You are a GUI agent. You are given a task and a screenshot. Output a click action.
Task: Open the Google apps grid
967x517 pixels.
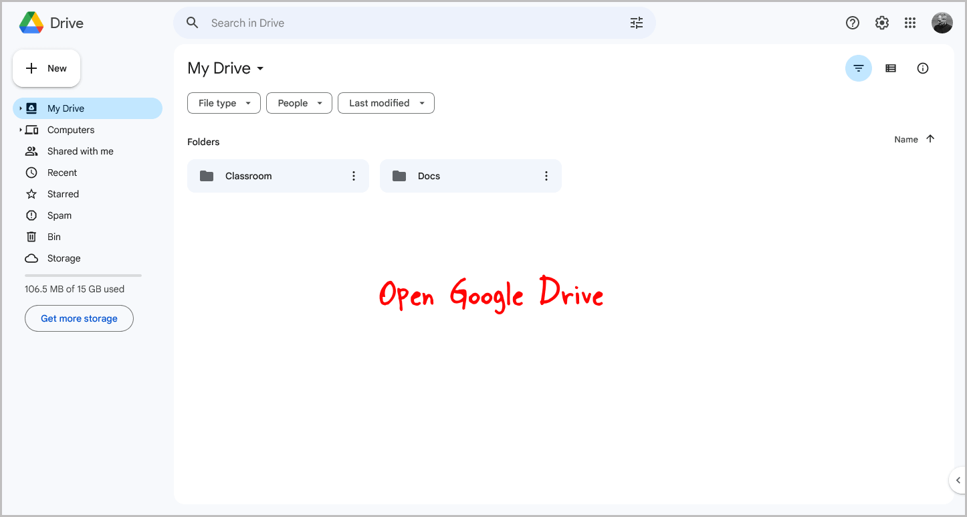[x=910, y=23]
